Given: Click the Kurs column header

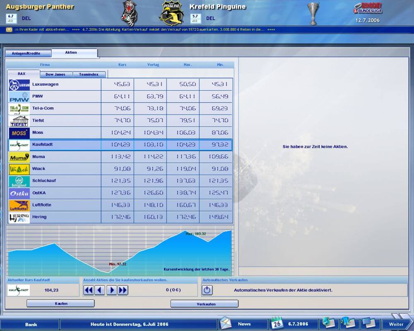Looking at the screenshot, I should (122, 65).
